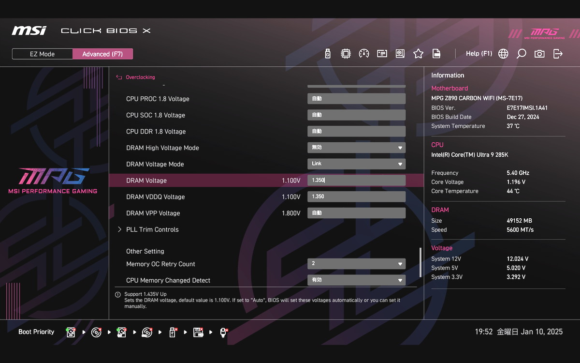Select the hard disk between the disc icons
The height and width of the screenshot is (363, 580).
pyautogui.click(x=121, y=332)
